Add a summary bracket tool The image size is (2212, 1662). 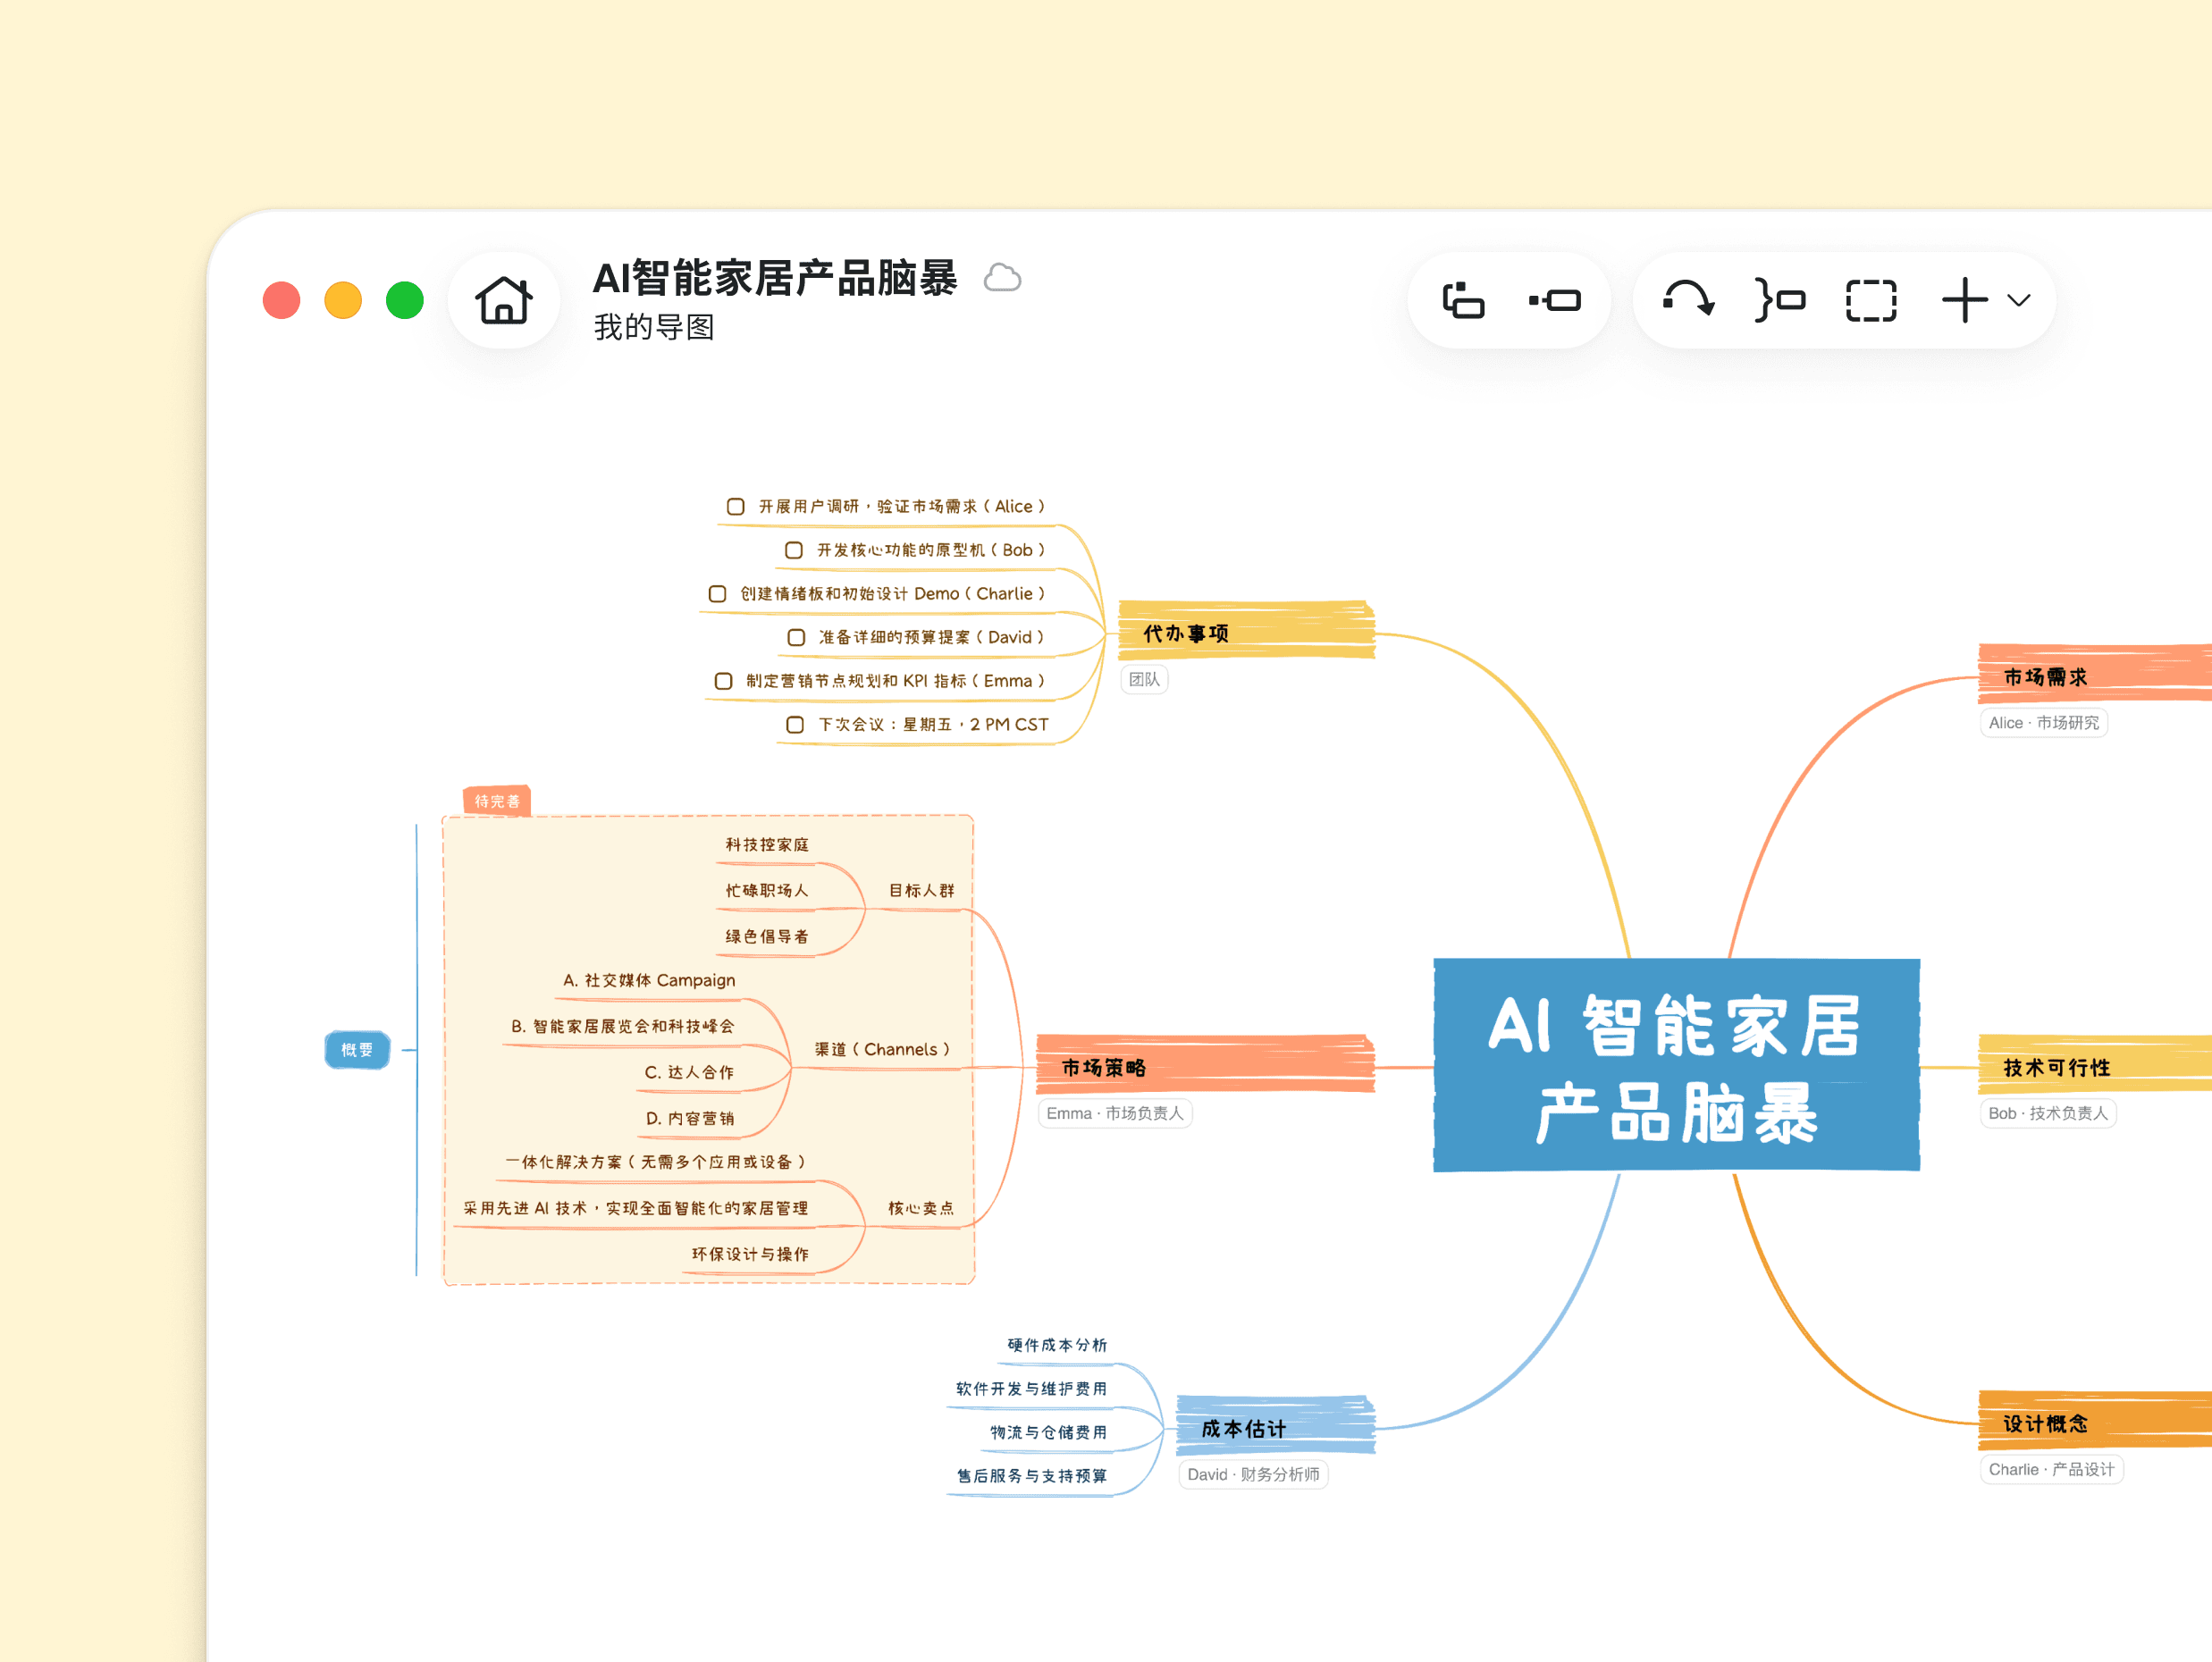pos(1780,299)
